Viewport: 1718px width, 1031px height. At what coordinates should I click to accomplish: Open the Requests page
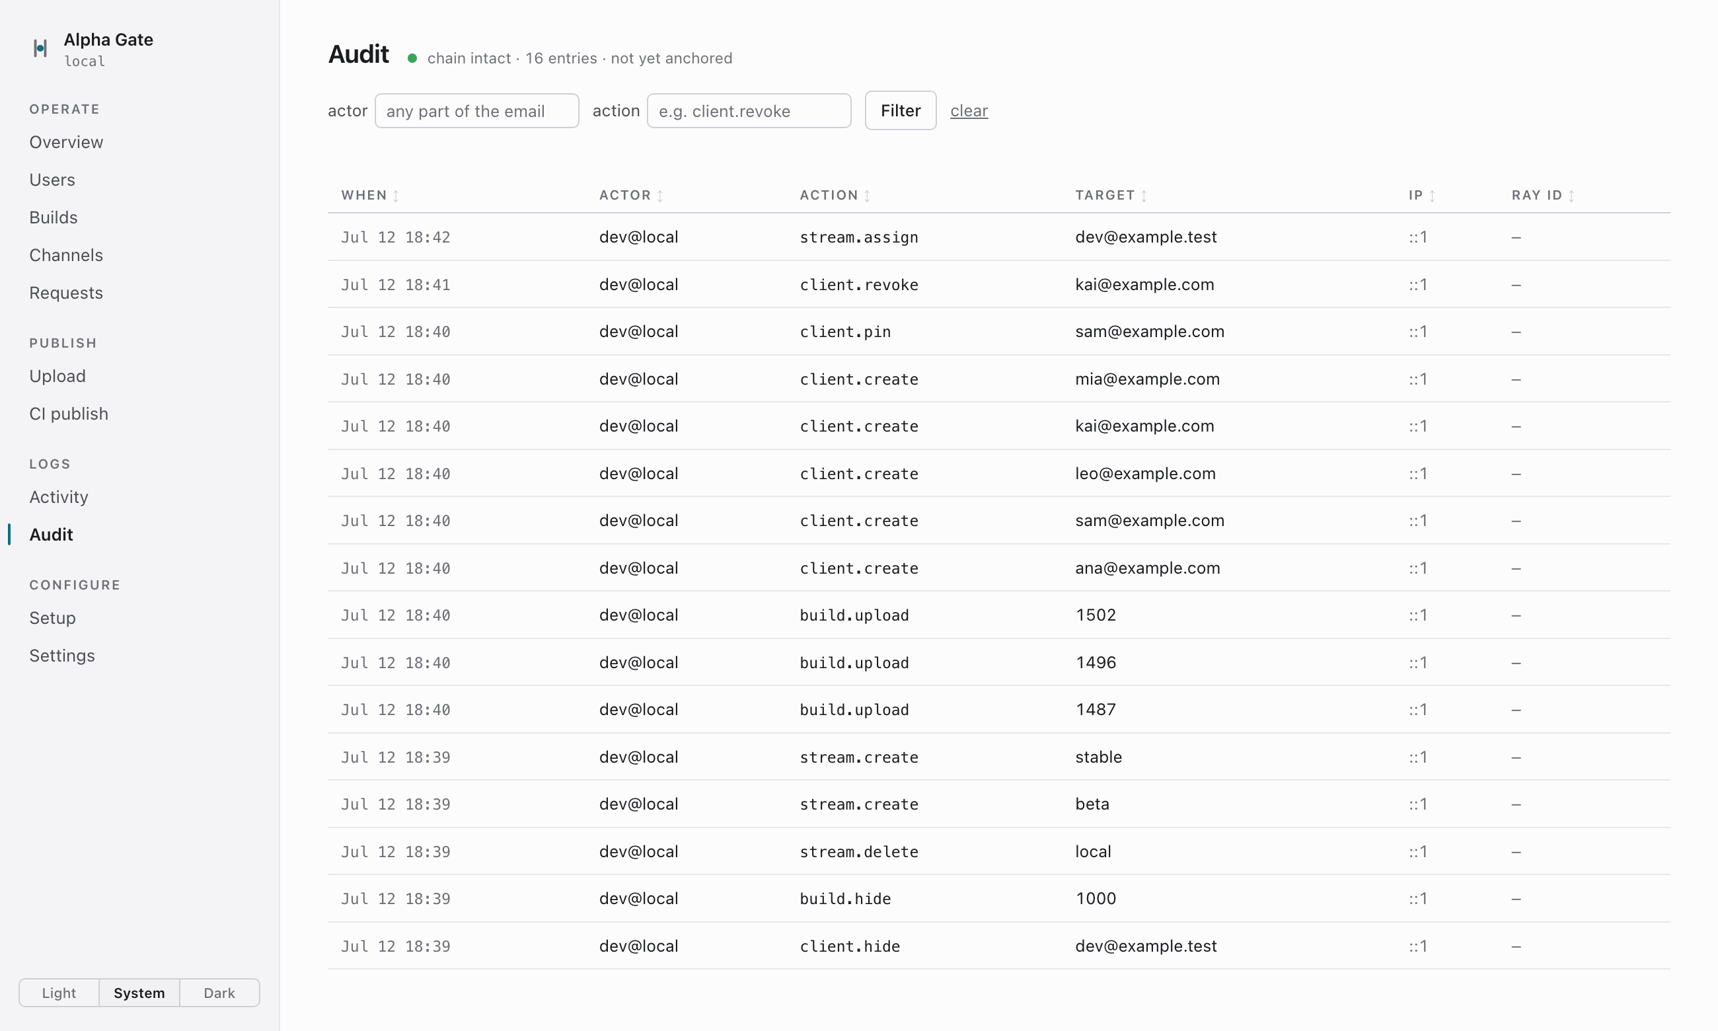tap(66, 293)
